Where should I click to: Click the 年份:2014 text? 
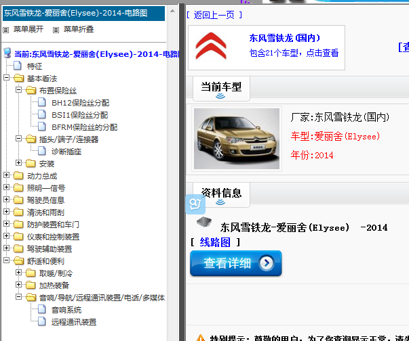click(312, 156)
